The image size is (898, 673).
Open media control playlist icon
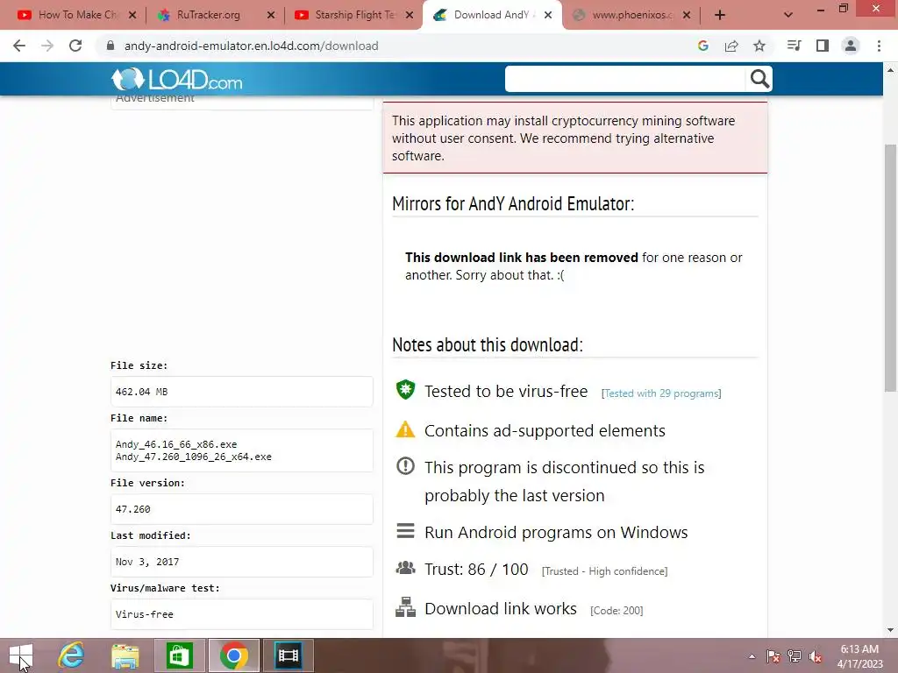794,46
